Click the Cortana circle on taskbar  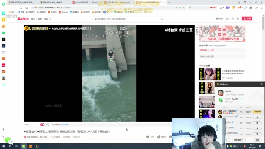click(x=10, y=146)
